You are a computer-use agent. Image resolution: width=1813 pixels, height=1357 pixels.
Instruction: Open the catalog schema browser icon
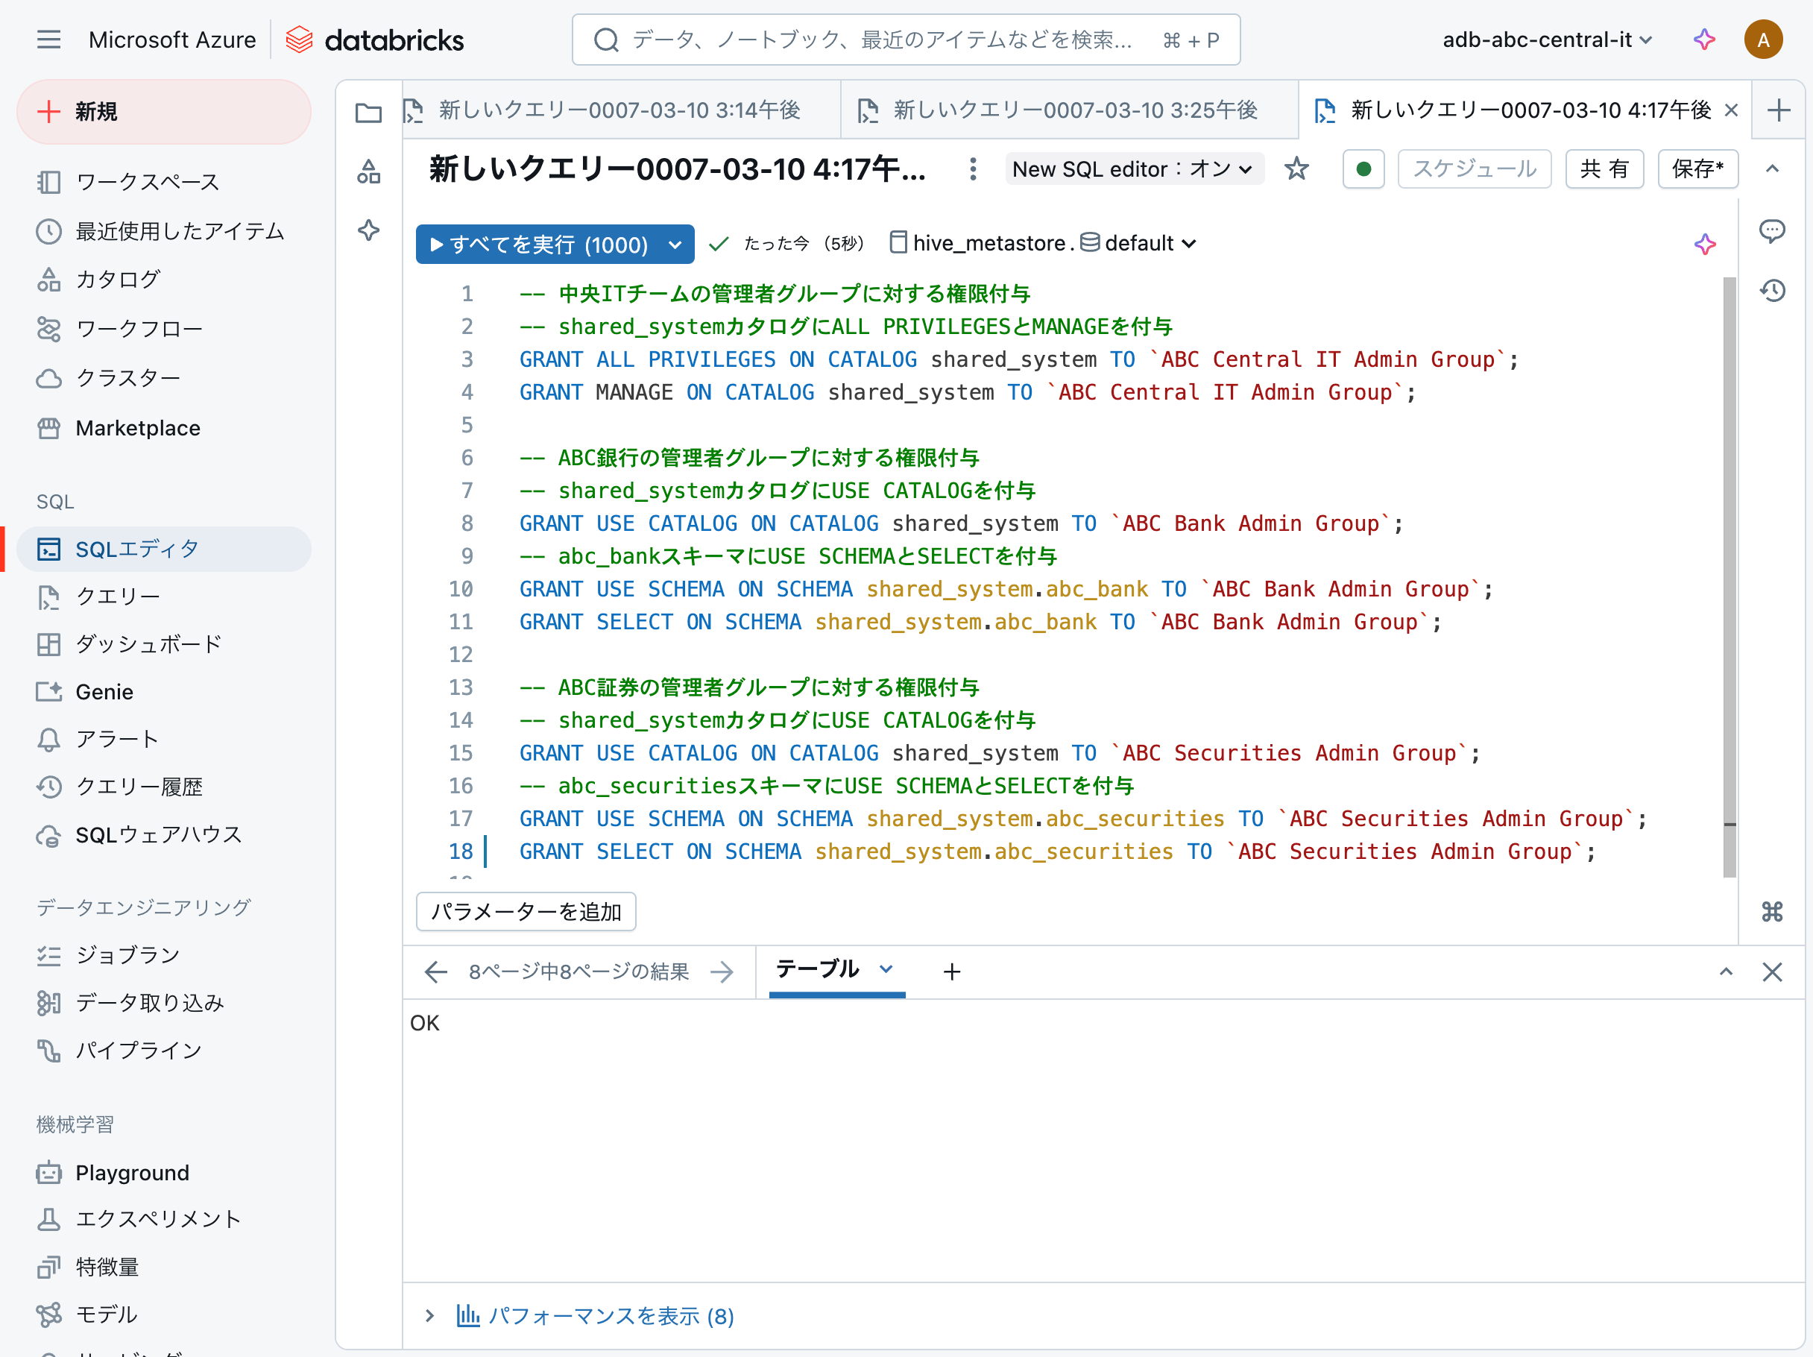tap(368, 171)
